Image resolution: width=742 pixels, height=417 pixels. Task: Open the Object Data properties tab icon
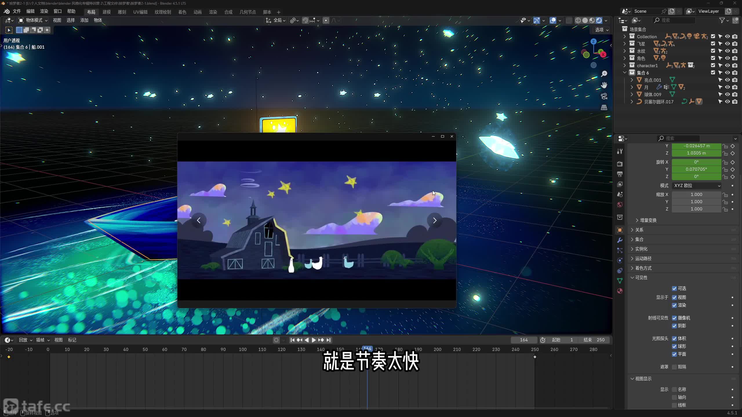pos(620,281)
